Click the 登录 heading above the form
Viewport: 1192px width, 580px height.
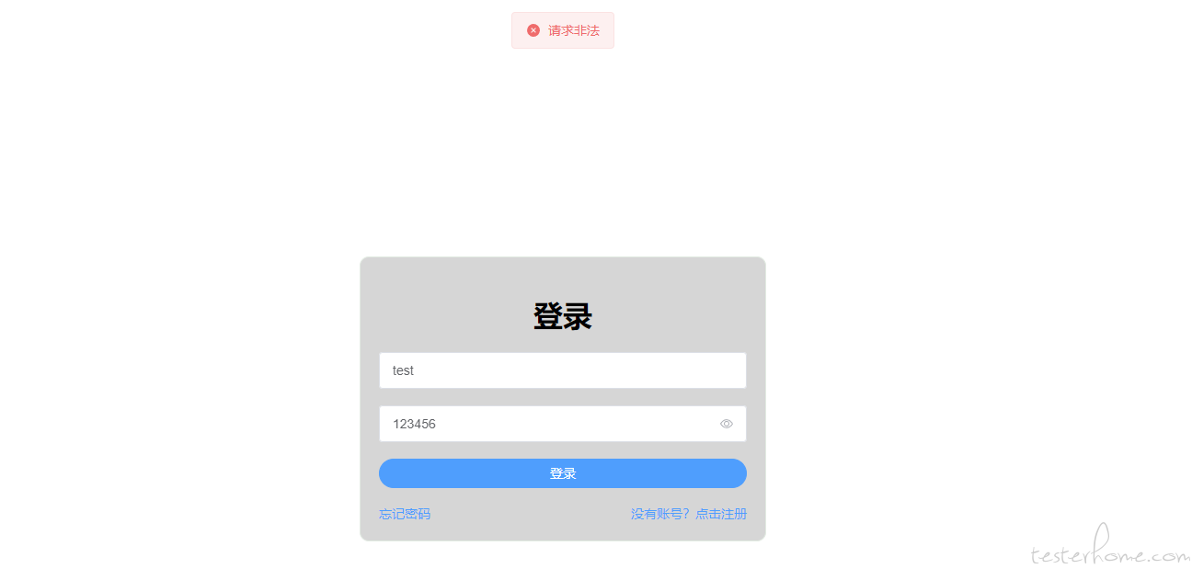[563, 317]
